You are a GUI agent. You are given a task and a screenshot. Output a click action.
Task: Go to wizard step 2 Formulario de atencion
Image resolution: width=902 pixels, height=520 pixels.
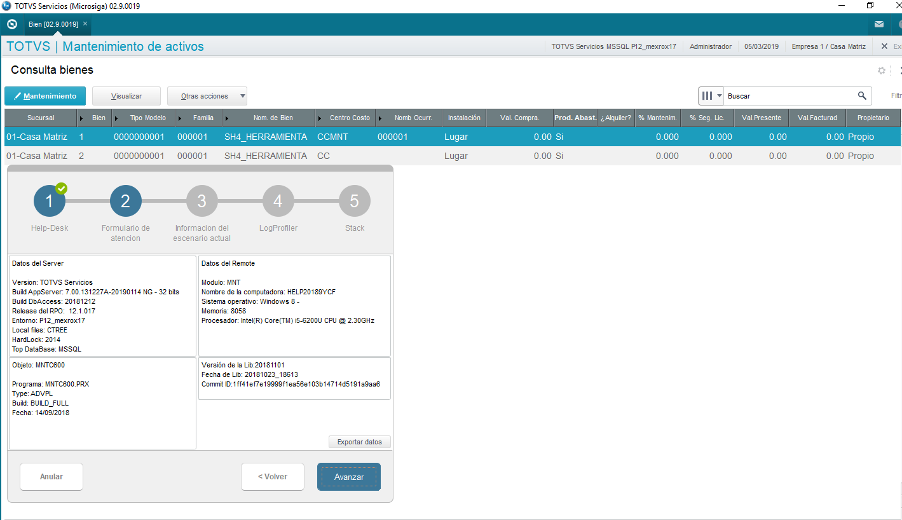pos(126,202)
